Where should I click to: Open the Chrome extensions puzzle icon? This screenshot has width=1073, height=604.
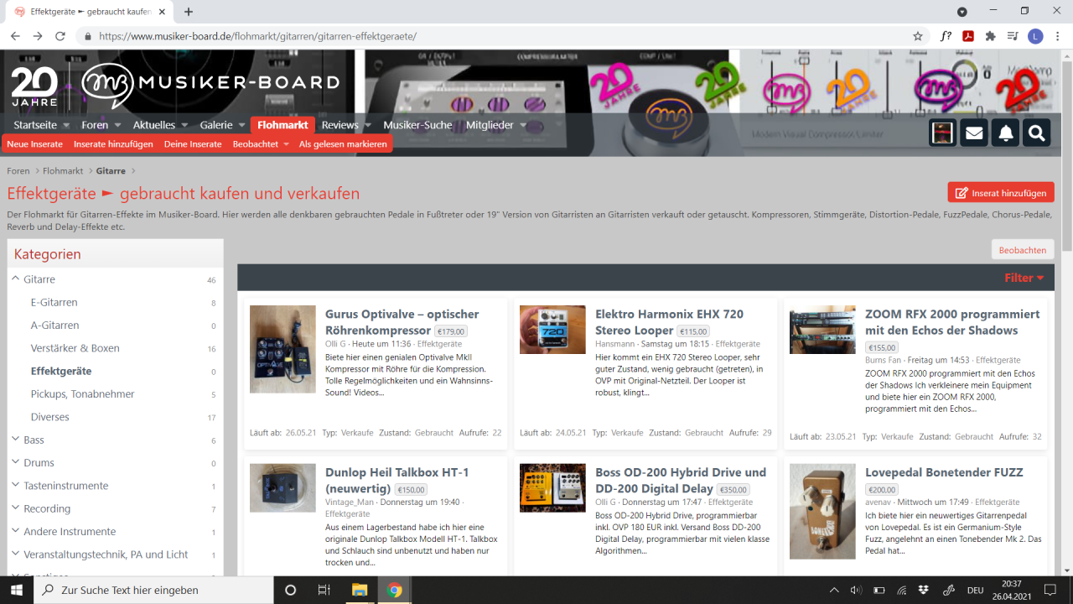tap(990, 36)
